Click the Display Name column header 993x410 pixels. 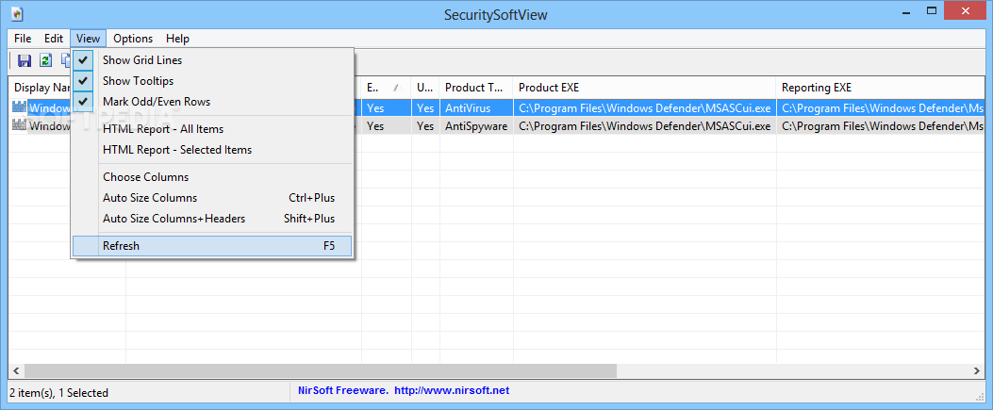pos(40,88)
